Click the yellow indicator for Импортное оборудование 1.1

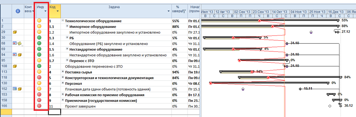39,26
